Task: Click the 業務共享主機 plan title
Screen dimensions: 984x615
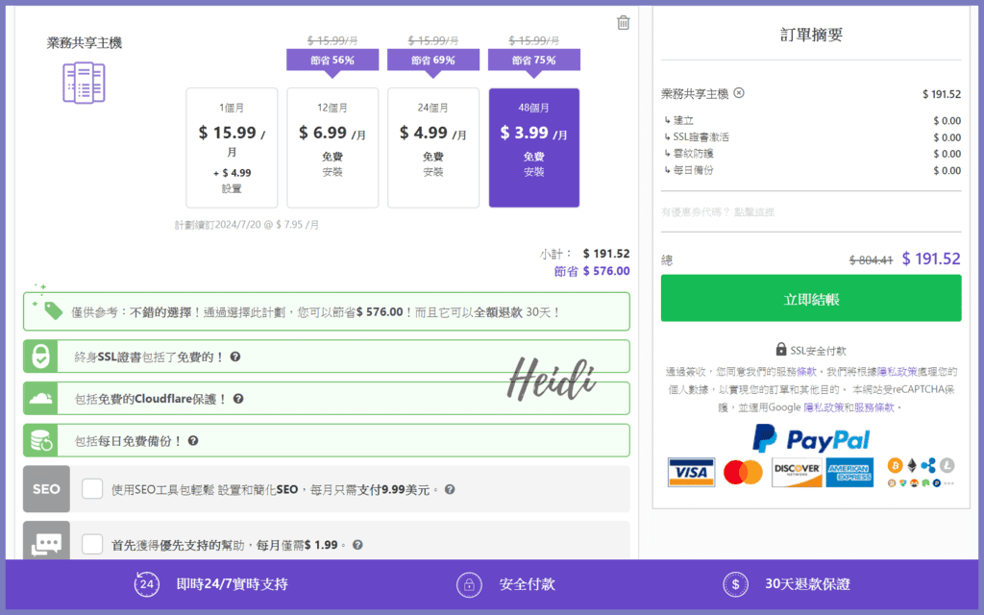Action: click(x=85, y=42)
